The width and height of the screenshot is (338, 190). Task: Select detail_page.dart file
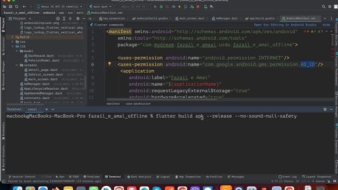(x=43, y=70)
